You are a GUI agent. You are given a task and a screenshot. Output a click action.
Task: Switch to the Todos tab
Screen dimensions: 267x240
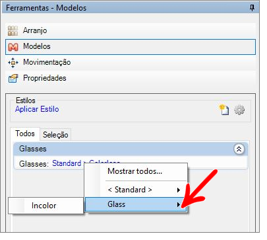point(25,134)
